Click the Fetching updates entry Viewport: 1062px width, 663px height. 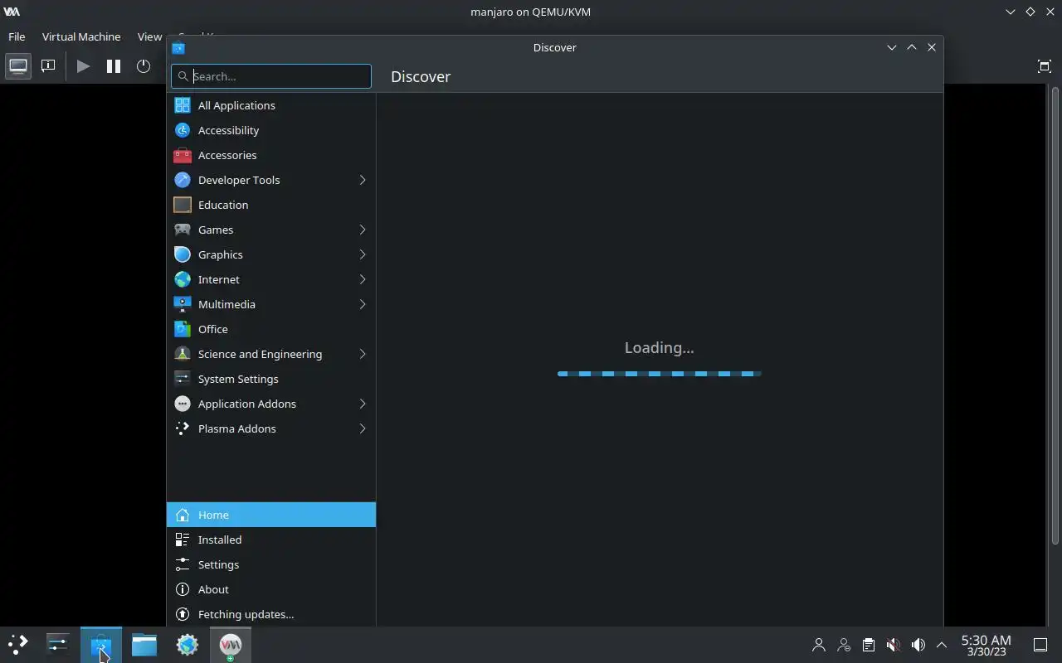pos(271,614)
